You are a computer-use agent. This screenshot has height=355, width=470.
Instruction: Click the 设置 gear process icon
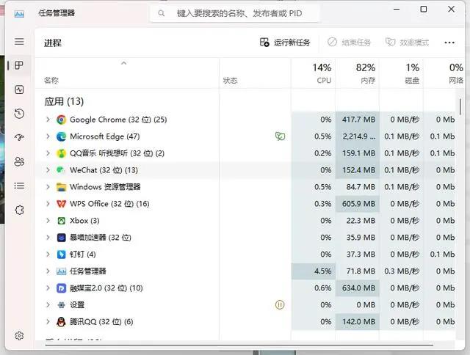pos(61,305)
